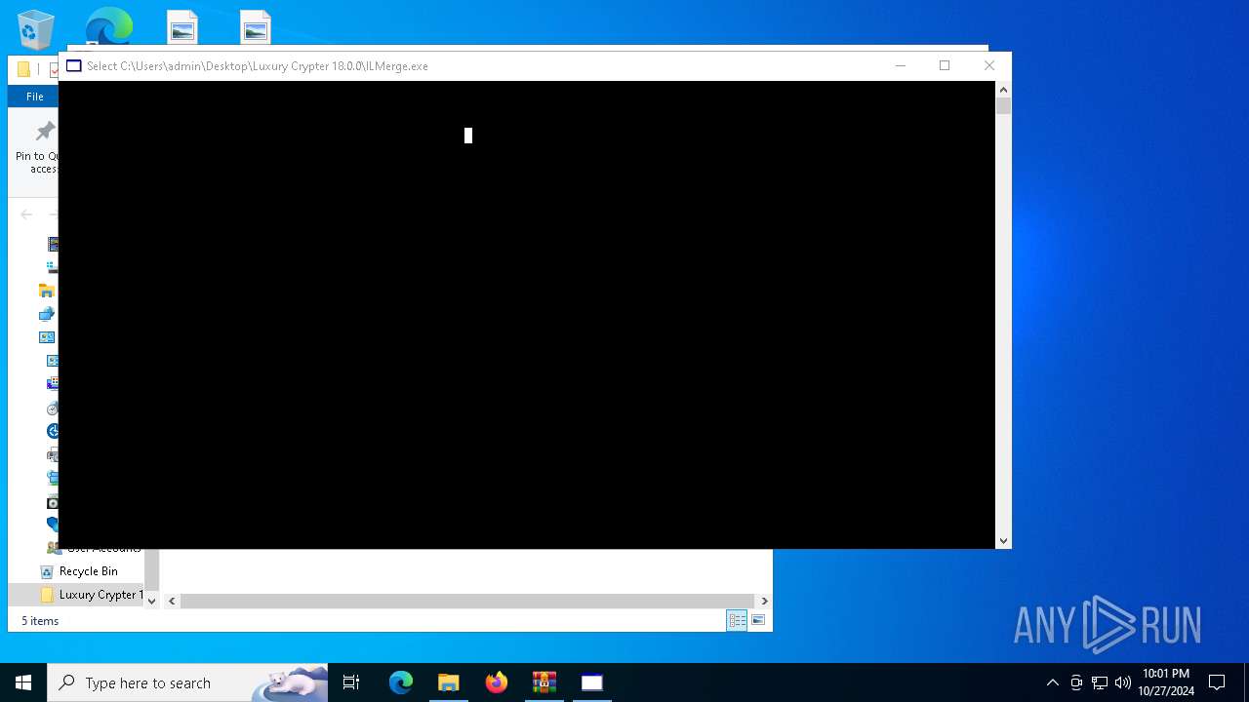
Task: Open File Explorer from the taskbar
Action: [x=449, y=682]
